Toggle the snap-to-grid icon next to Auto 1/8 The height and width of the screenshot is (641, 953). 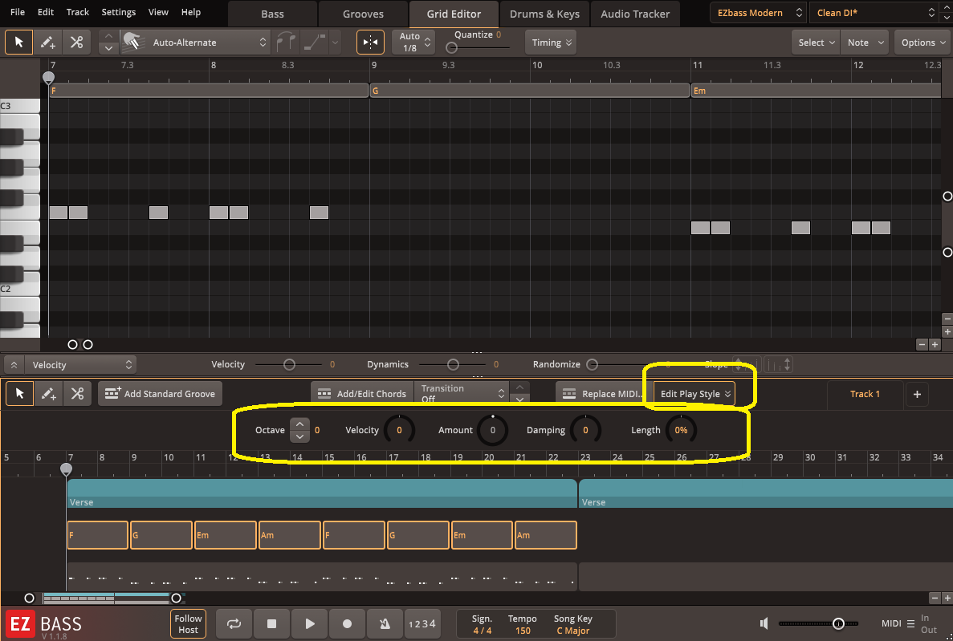(x=370, y=43)
